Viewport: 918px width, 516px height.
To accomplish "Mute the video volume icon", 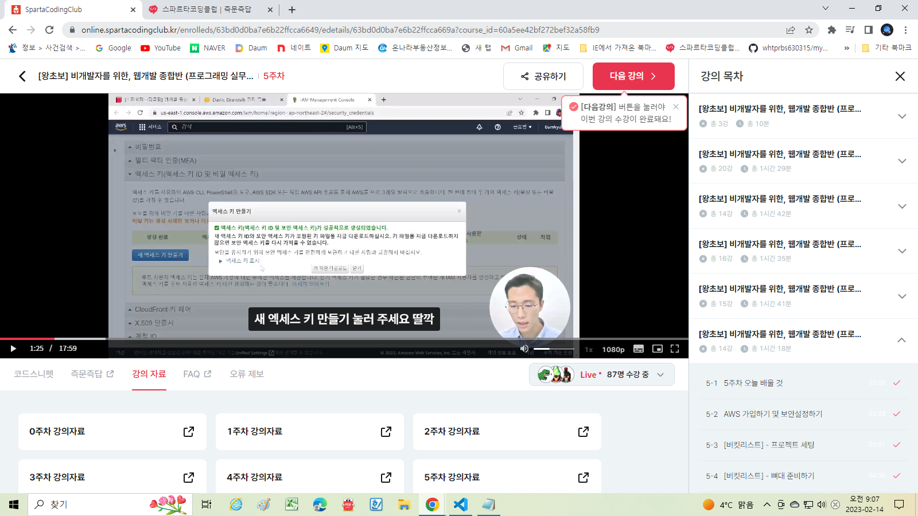I will 524,349.
